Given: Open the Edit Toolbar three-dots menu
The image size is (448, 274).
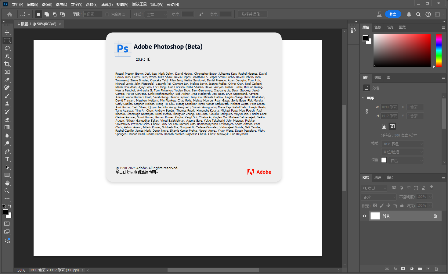Looking at the screenshot, I should tap(7, 199).
